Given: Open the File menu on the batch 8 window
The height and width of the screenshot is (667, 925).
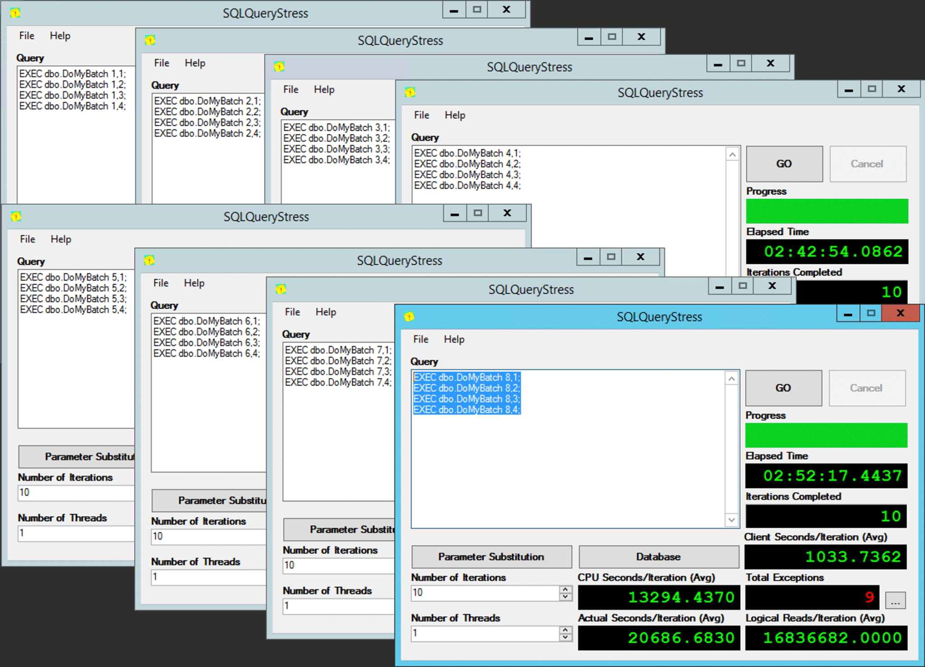Looking at the screenshot, I should (420, 339).
